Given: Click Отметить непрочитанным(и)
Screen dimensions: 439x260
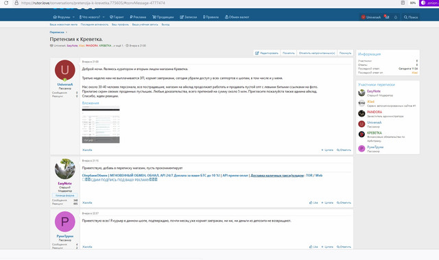Looking at the screenshot, I should (317, 53).
